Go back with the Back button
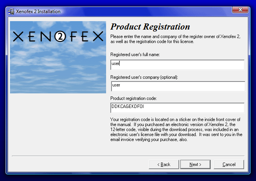This screenshot has height=181, width=256. tap(164, 164)
